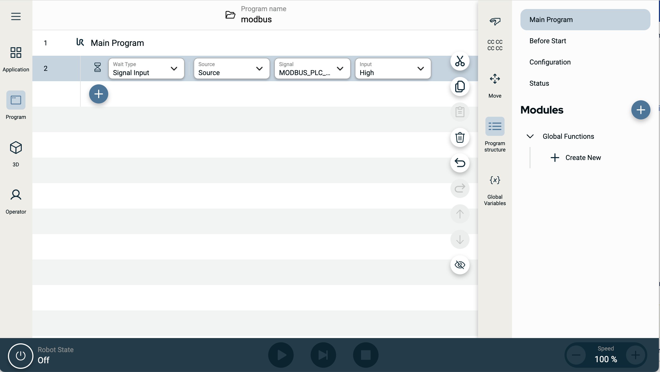
Task: Click the undo arrow icon
Action: (x=460, y=163)
